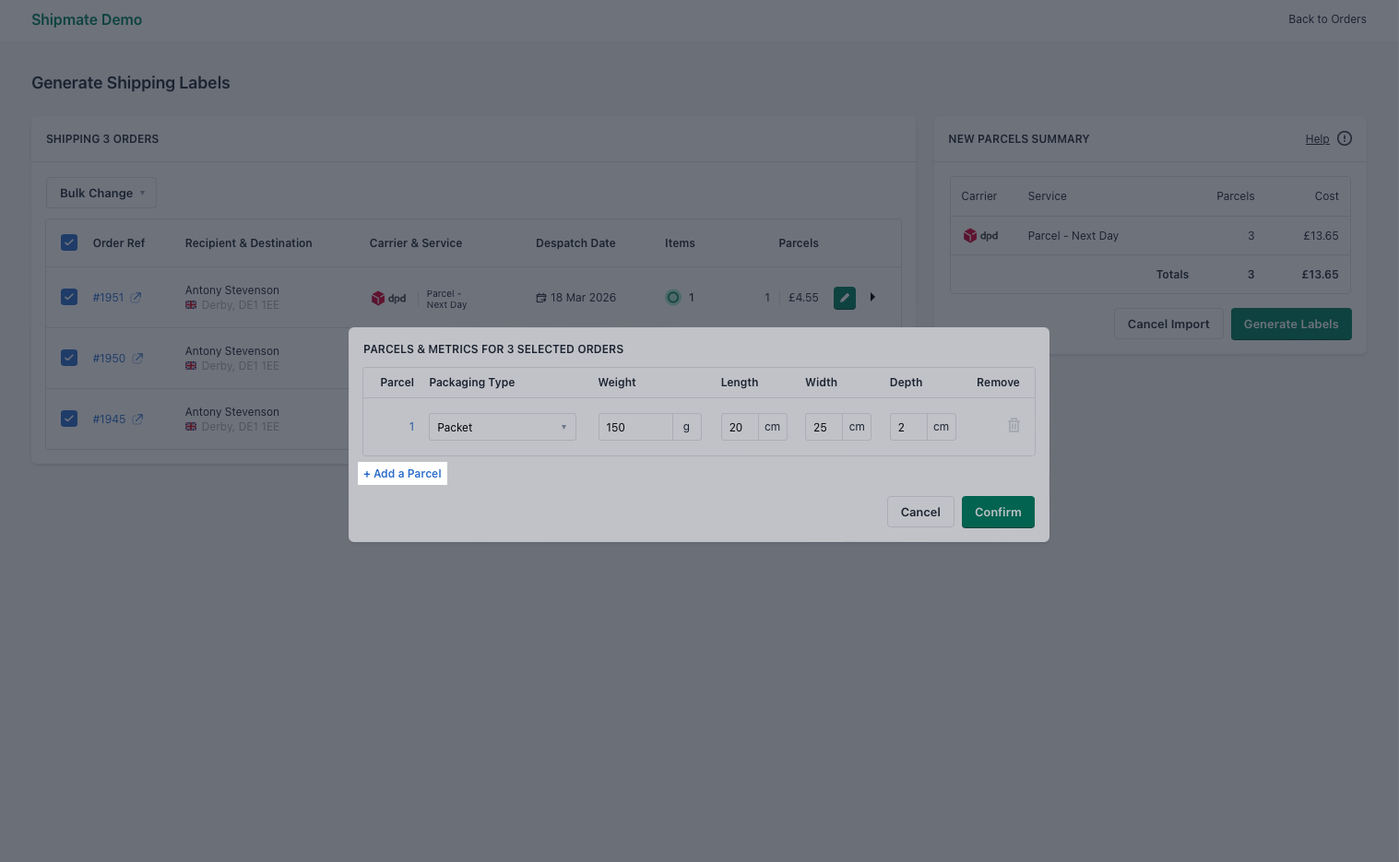Image resolution: width=1399 pixels, height=862 pixels.
Task: Select the Shipmate Demo heading
Action: [x=87, y=19]
